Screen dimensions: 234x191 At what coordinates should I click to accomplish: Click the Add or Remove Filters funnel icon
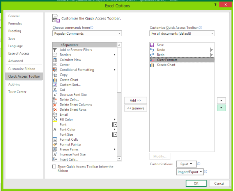pos(55,50)
